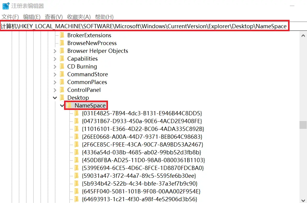The width and height of the screenshot is (307, 203).
Task: Collapse the Desktop key
Action: [55, 98]
